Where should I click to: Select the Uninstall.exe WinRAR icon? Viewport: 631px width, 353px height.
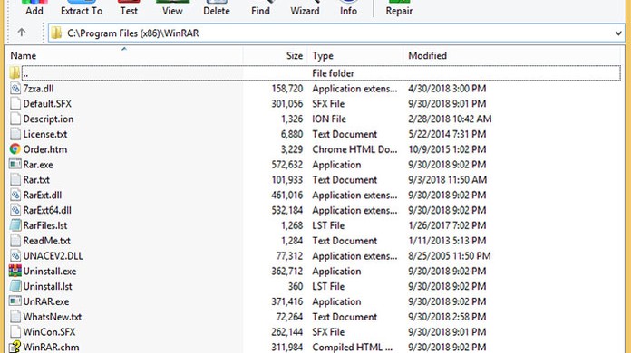tap(15, 271)
